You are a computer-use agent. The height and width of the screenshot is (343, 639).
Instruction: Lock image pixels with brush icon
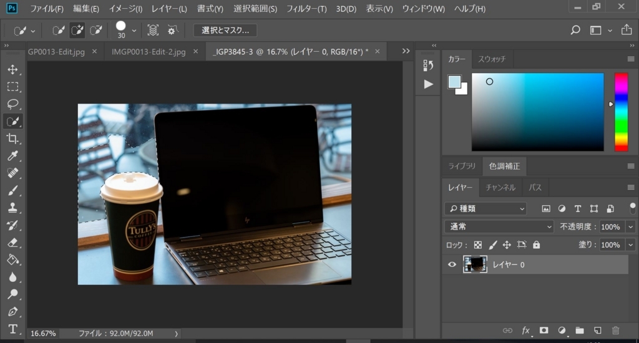pyautogui.click(x=492, y=245)
